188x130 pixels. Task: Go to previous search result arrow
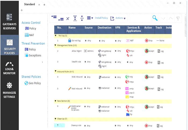tap(171, 18)
